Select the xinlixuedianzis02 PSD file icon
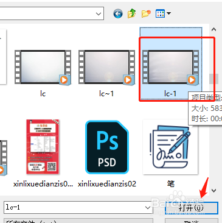Viewport: 222px width, 223px height. point(107,147)
